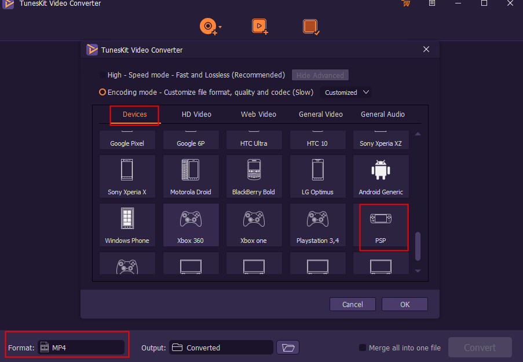Open the output folder browse icon
The width and height of the screenshot is (523, 362).
point(288,348)
